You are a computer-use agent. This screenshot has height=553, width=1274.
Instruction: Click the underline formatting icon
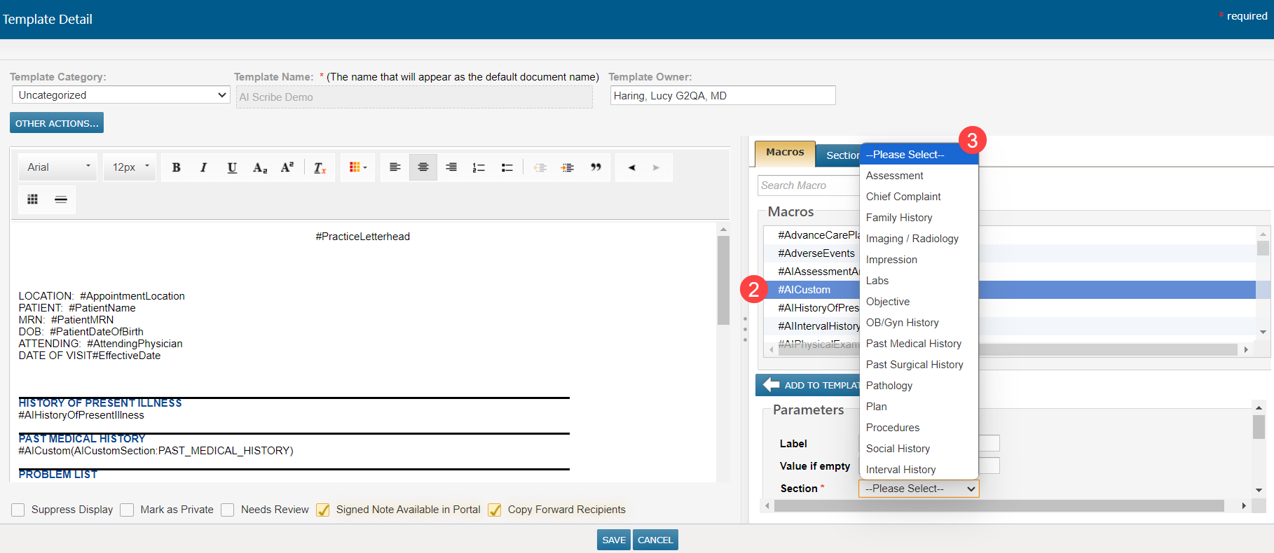pyautogui.click(x=232, y=167)
